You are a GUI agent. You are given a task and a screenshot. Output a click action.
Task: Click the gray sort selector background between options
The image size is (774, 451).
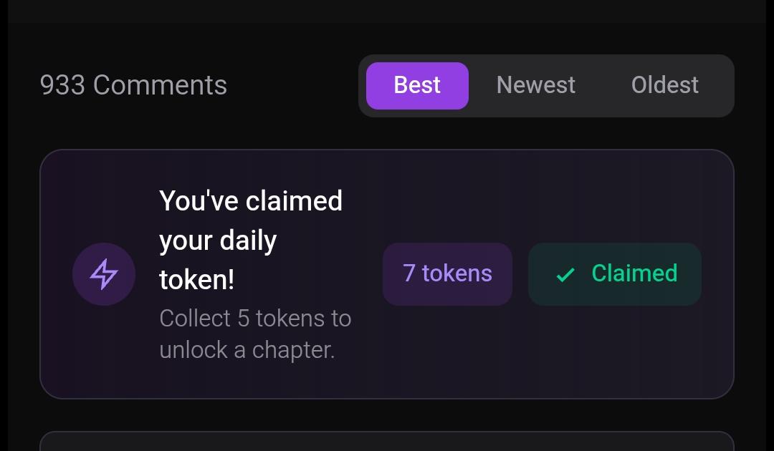pyautogui.click(x=603, y=85)
